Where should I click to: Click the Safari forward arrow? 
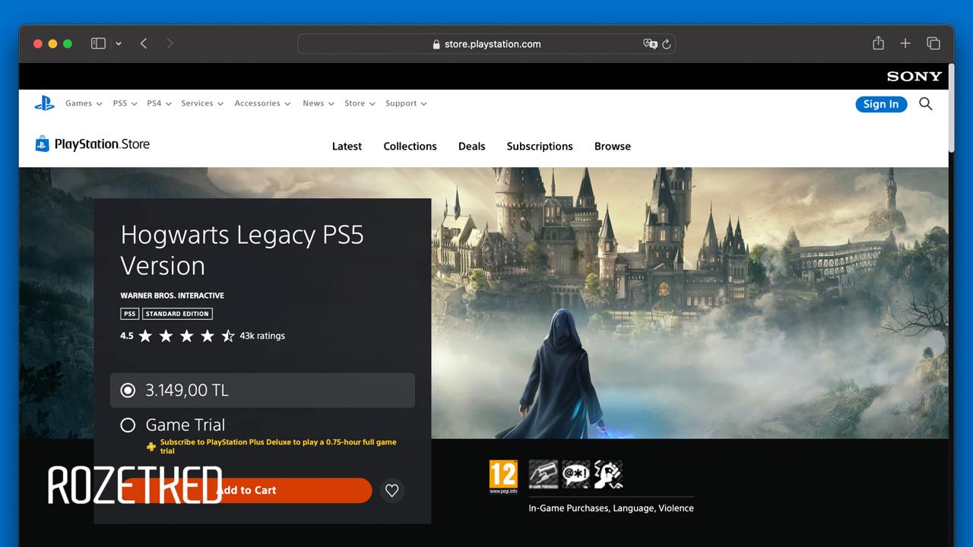(170, 44)
